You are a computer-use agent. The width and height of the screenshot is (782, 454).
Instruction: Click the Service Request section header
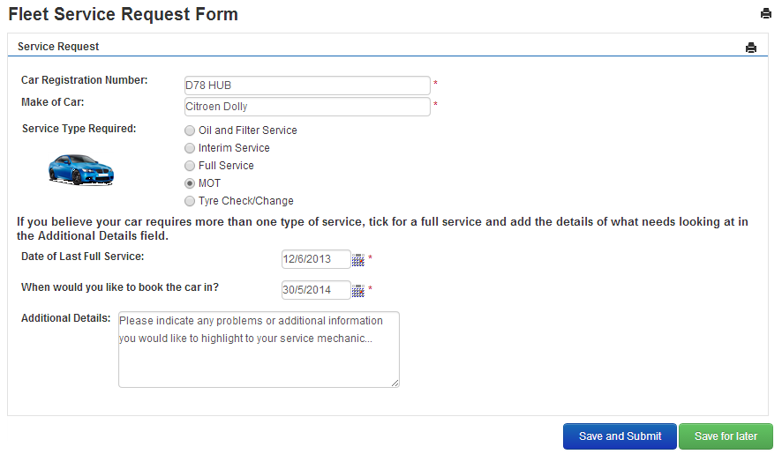click(58, 47)
